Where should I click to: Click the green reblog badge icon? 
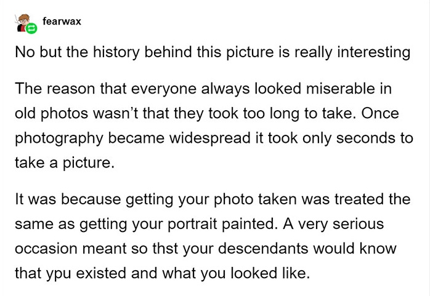31,28
